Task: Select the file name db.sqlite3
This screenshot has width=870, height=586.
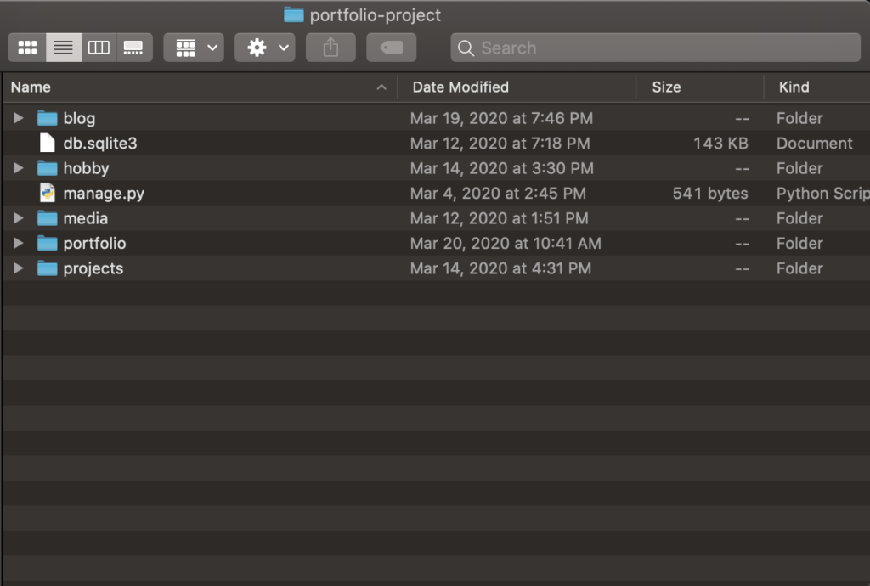Action: (100, 143)
